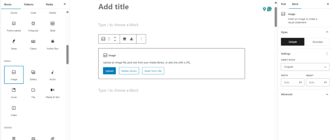Click the Align icon in block toolbar
The width and height of the screenshot is (331, 140).
click(124, 39)
